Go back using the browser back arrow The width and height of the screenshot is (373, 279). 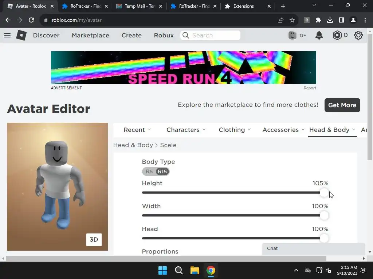pyautogui.click(x=8, y=20)
